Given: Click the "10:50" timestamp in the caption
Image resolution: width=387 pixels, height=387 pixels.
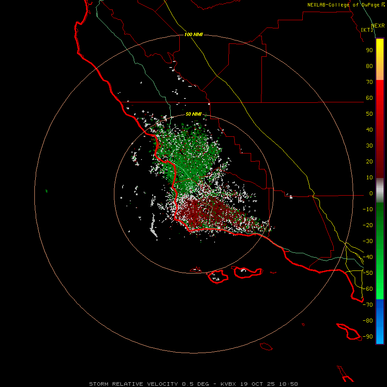Looking at the screenshot, I should 289,384.
